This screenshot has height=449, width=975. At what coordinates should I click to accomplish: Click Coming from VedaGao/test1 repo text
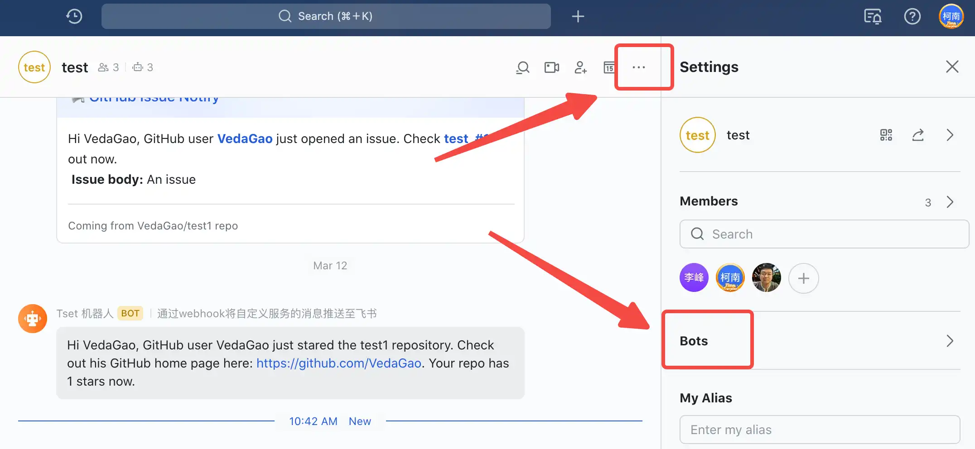coord(153,225)
